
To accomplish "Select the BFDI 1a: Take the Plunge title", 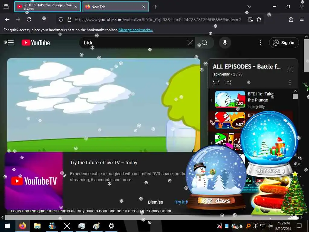I will tap(260, 97).
